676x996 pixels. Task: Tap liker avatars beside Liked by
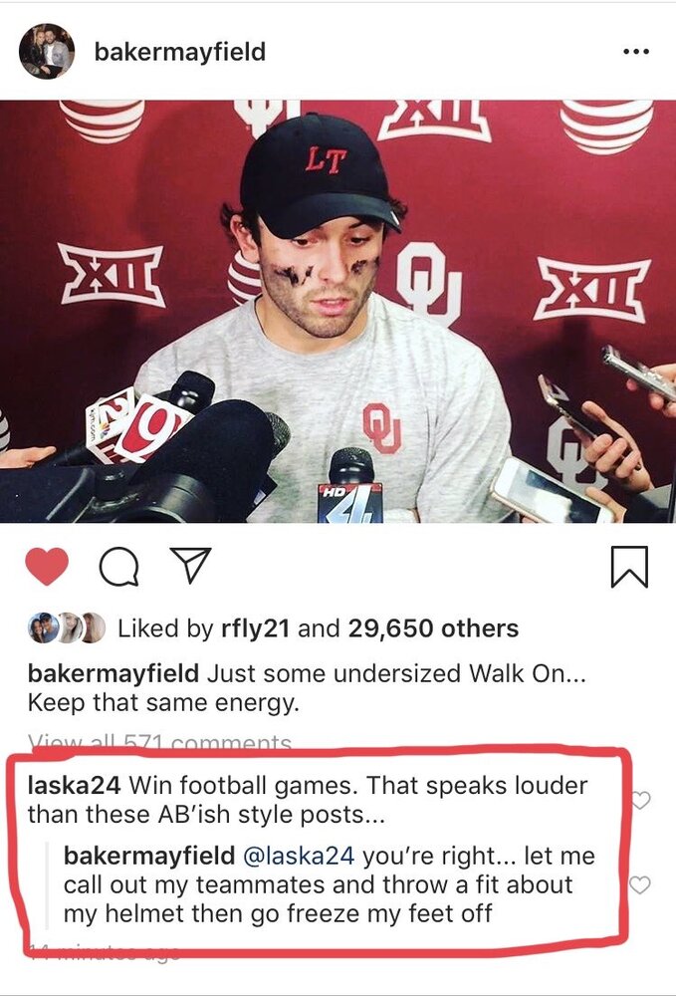(x=67, y=628)
